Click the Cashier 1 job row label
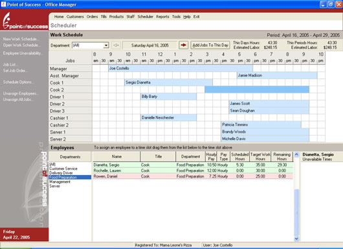Image resolution: width=343 pixels, height=249 pixels. coord(71,118)
